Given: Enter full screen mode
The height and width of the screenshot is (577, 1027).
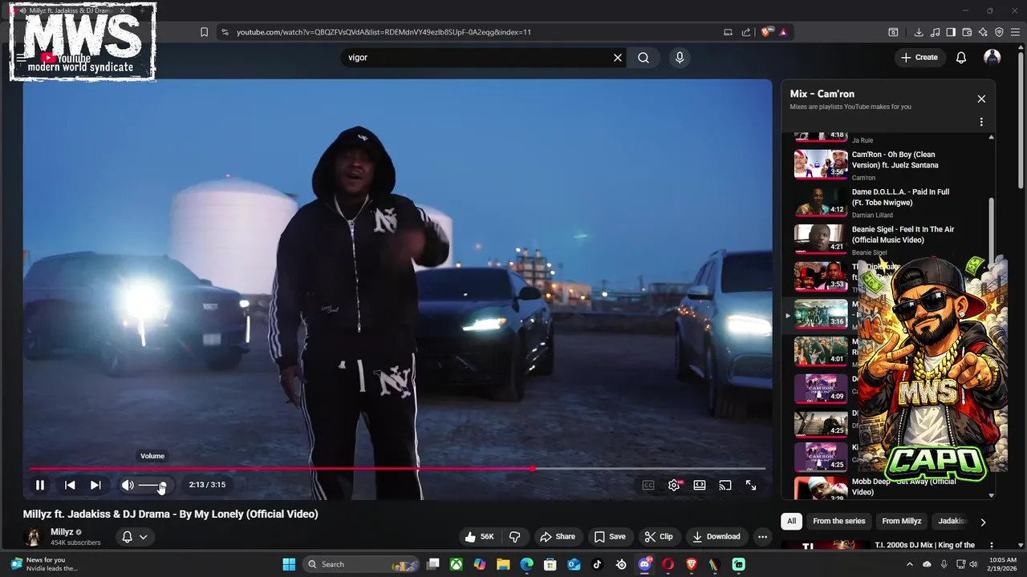Looking at the screenshot, I should pos(751,485).
